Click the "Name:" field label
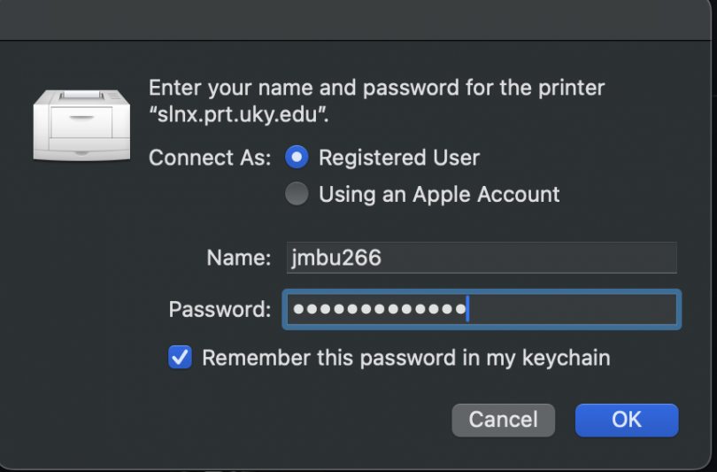 pos(239,258)
